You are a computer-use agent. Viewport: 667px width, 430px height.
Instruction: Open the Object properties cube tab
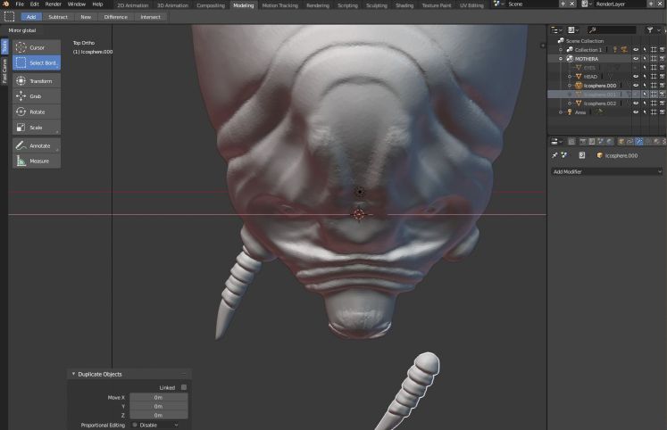(x=621, y=142)
